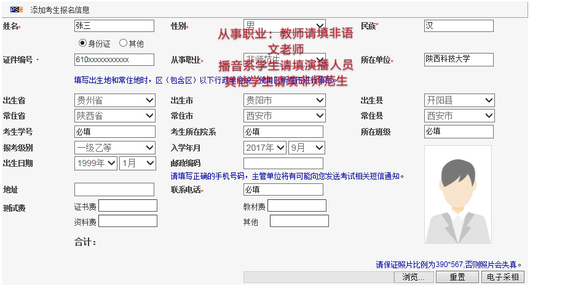The height and width of the screenshot is (291, 581).
Task: Click the 电子采相 button
Action: coord(502,277)
